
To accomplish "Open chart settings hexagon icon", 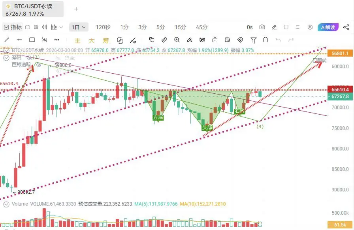I will [x=310, y=27].
